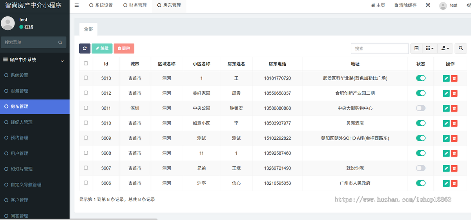Screen dimensions: 471x220
Task: Open 经纪人管理 in the sidebar menu
Action: pyautogui.click(x=22, y=122)
